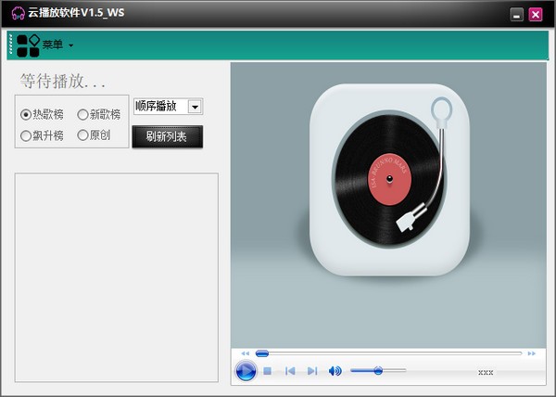Screen dimensions: 556x397
Task: Adjust the volume slider handle
Action: coord(378,371)
